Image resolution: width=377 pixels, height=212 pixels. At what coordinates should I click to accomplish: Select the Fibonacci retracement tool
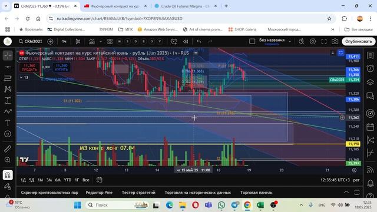point(8,78)
